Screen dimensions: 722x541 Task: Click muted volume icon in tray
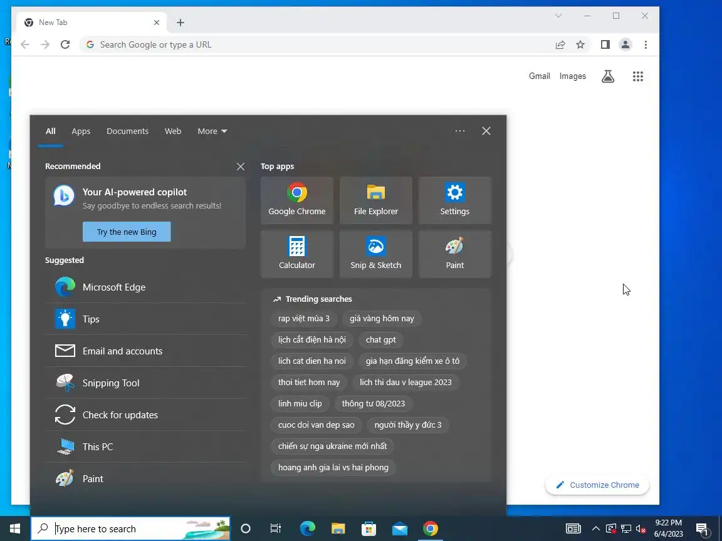[x=641, y=528]
